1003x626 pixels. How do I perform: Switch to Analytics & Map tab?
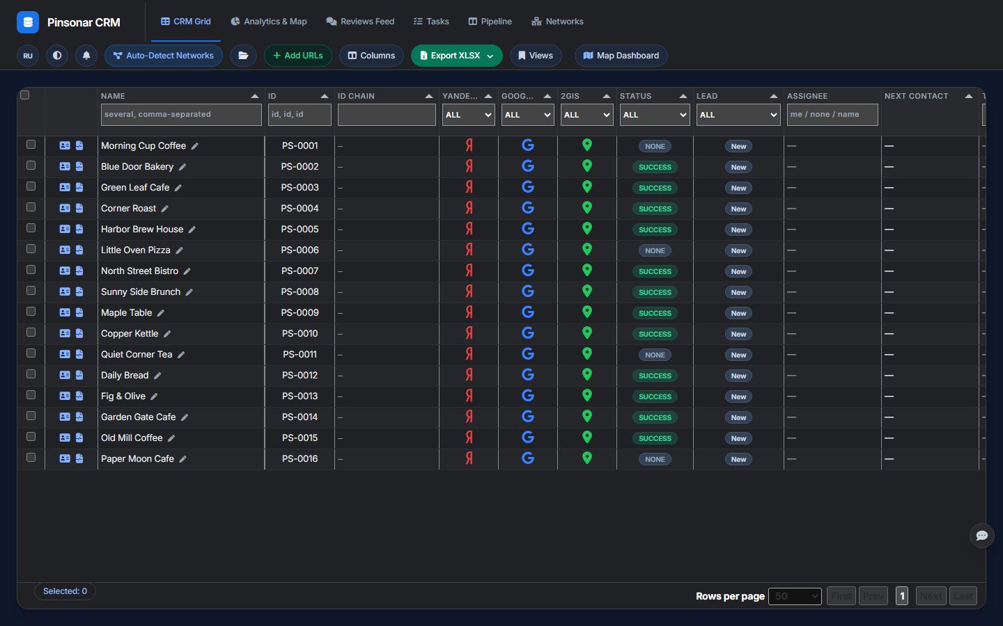[x=269, y=22]
